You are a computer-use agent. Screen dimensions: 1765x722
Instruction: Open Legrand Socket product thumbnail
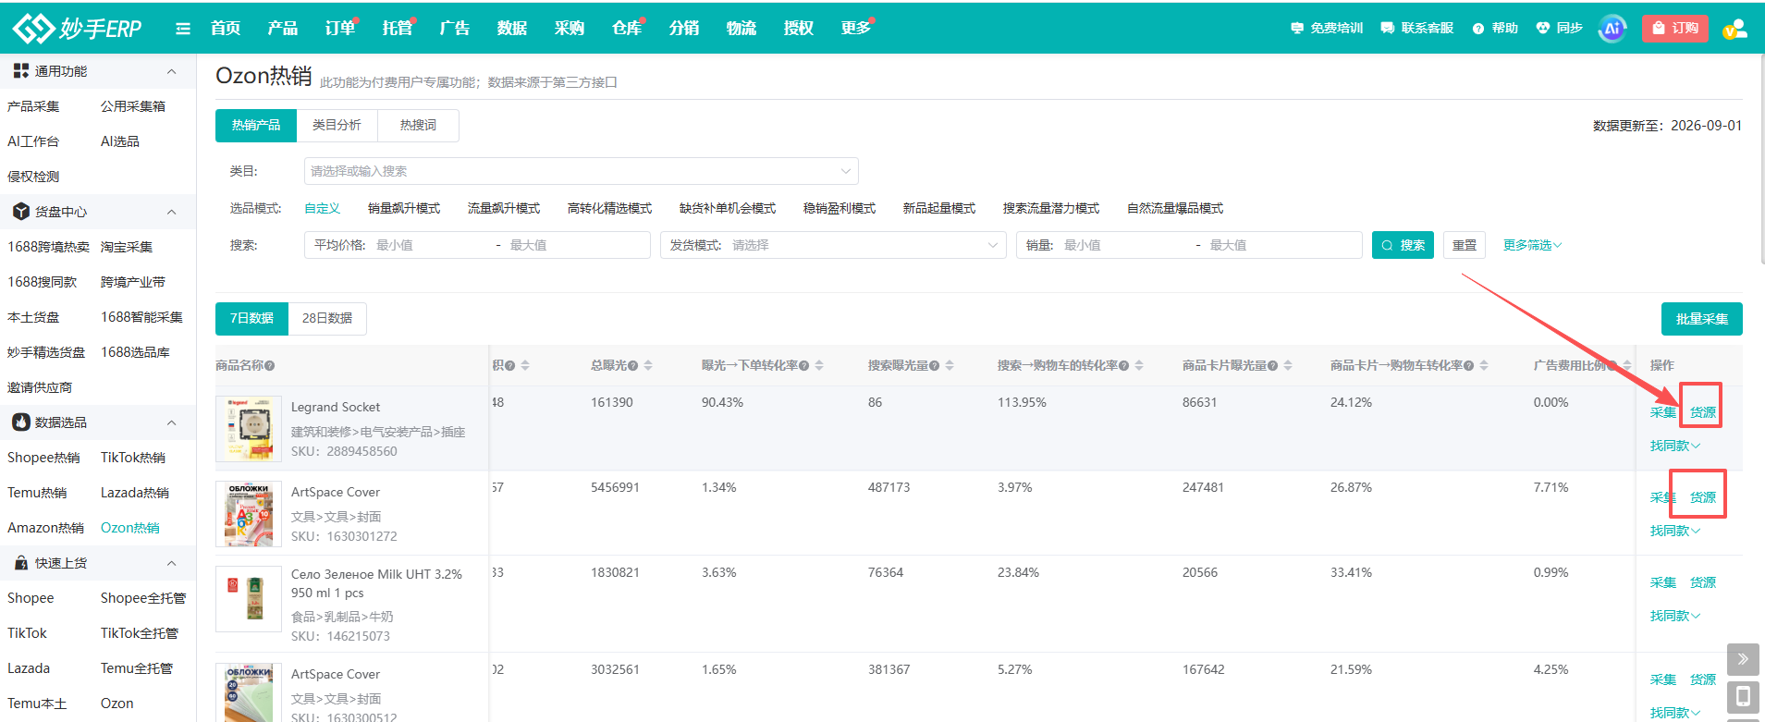coord(249,429)
